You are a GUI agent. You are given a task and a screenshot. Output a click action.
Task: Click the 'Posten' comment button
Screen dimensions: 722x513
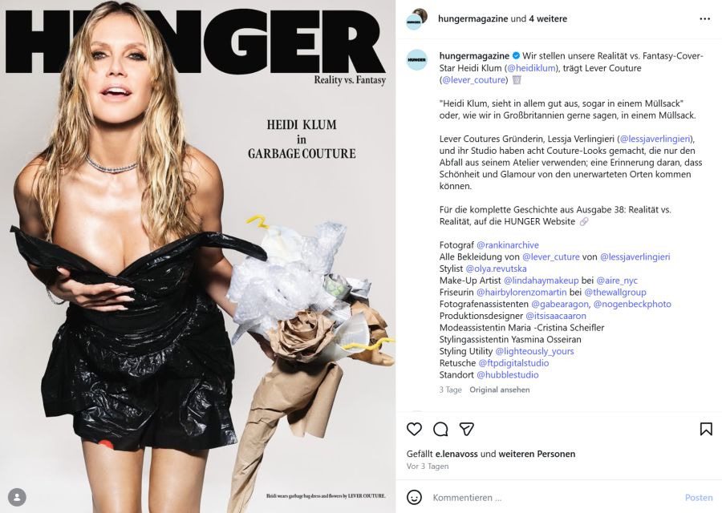point(699,497)
